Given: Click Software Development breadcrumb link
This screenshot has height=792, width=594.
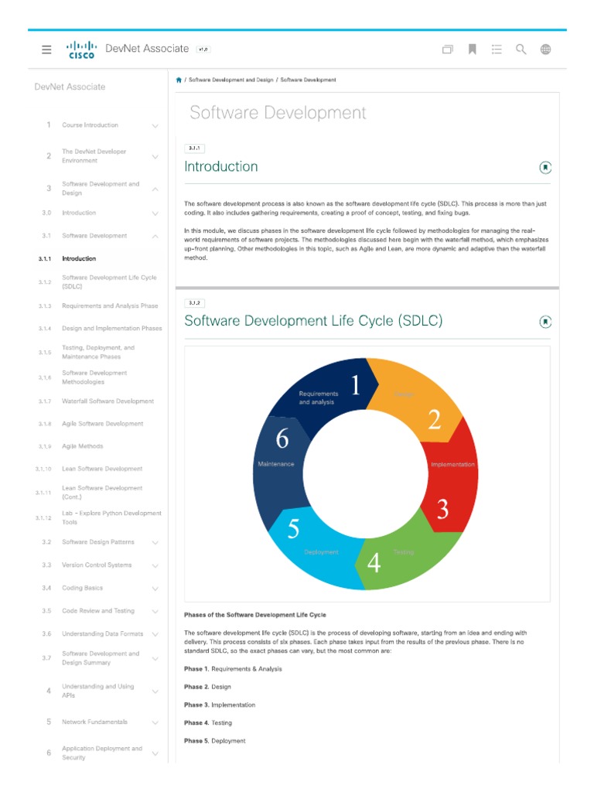Looking at the screenshot, I should tap(308, 80).
